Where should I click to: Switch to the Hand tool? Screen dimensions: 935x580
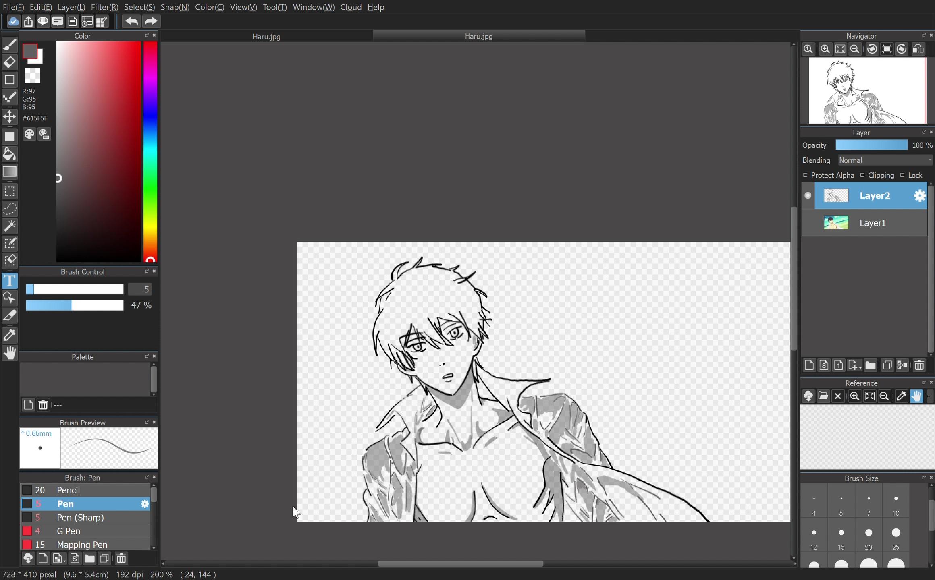10,353
